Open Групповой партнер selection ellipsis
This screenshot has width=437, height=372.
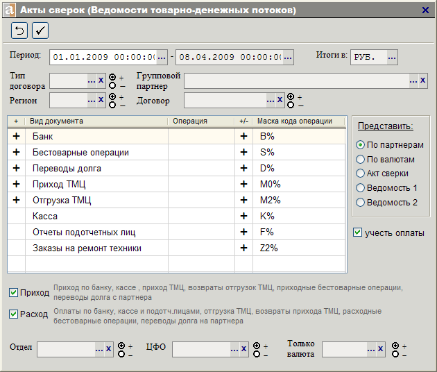point(413,81)
